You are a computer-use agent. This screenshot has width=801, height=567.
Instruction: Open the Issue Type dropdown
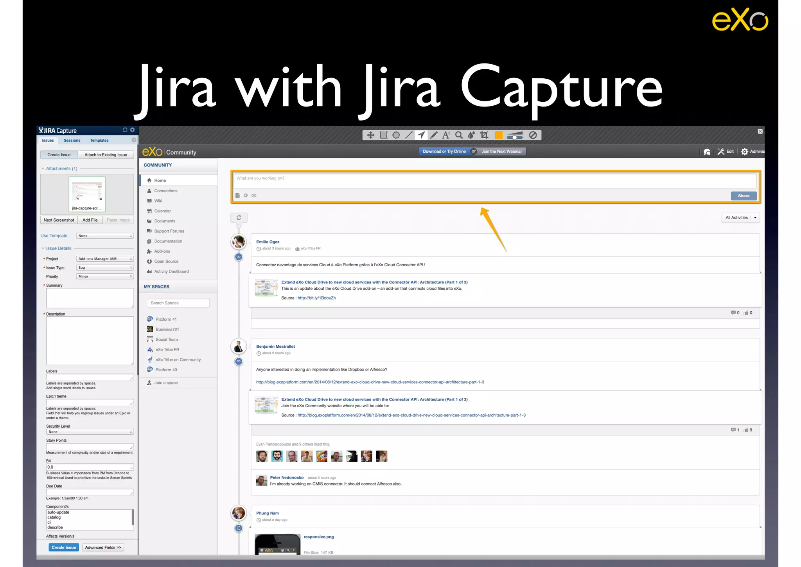point(105,267)
